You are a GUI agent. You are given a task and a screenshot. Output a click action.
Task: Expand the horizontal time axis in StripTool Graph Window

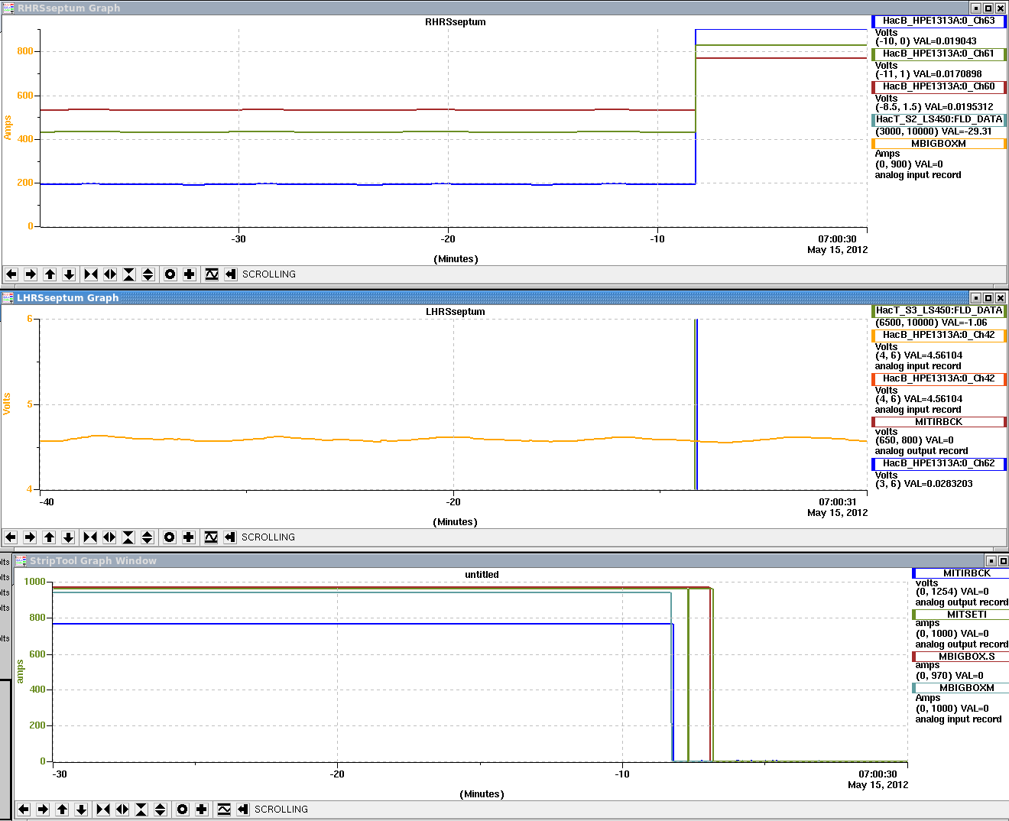(122, 809)
